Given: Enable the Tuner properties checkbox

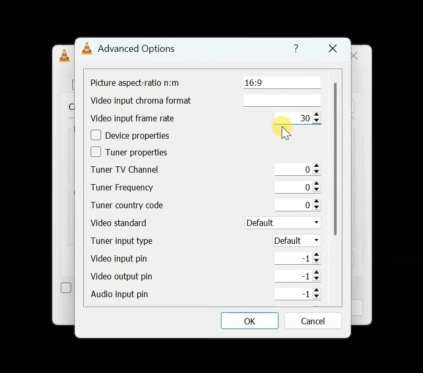Looking at the screenshot, I should click(96, 152).
